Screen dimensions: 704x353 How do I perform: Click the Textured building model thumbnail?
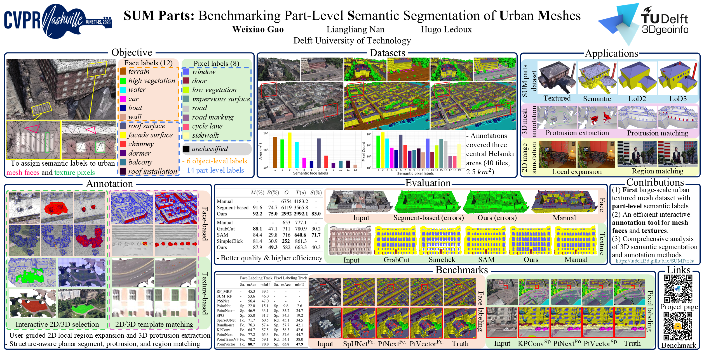(x=557, y=78)
